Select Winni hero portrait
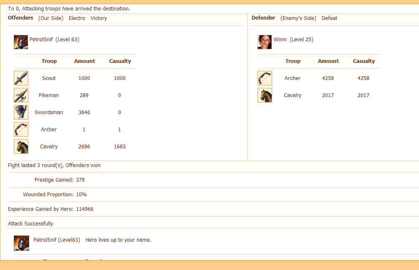The height and width of the screenshot is (270, 419). tap(265, 42)
